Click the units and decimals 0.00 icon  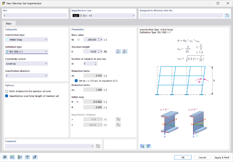pyautogui.click(x=12, y=157)
